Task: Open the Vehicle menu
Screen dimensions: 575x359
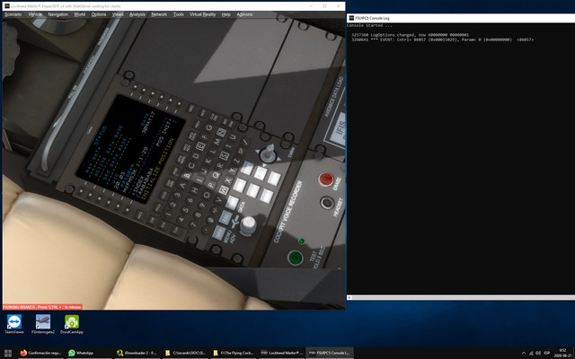Action: 35,14
